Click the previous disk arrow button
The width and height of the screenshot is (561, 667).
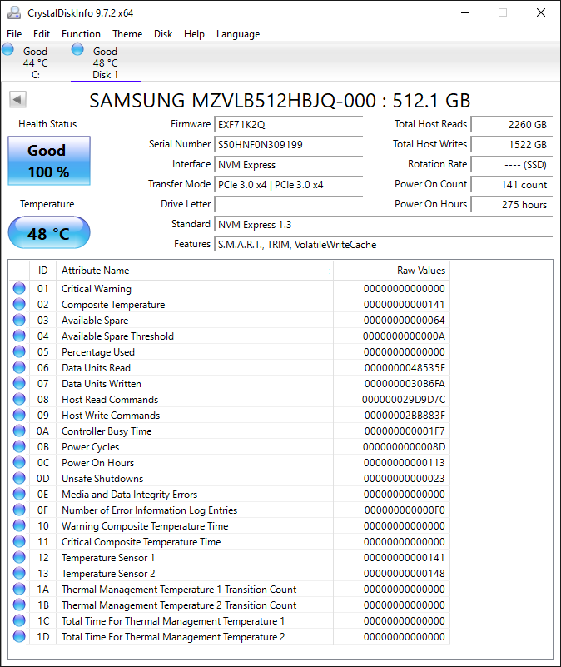pos(17,100)
